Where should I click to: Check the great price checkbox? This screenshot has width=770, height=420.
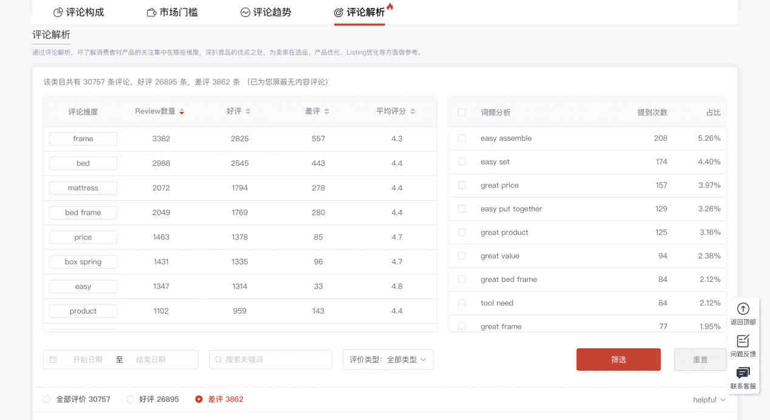pyautogui.click(x=462, y=185)
